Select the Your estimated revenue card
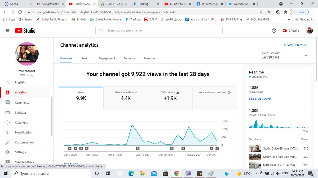Screen dimensions: 318x178 (x=215, y=98)
